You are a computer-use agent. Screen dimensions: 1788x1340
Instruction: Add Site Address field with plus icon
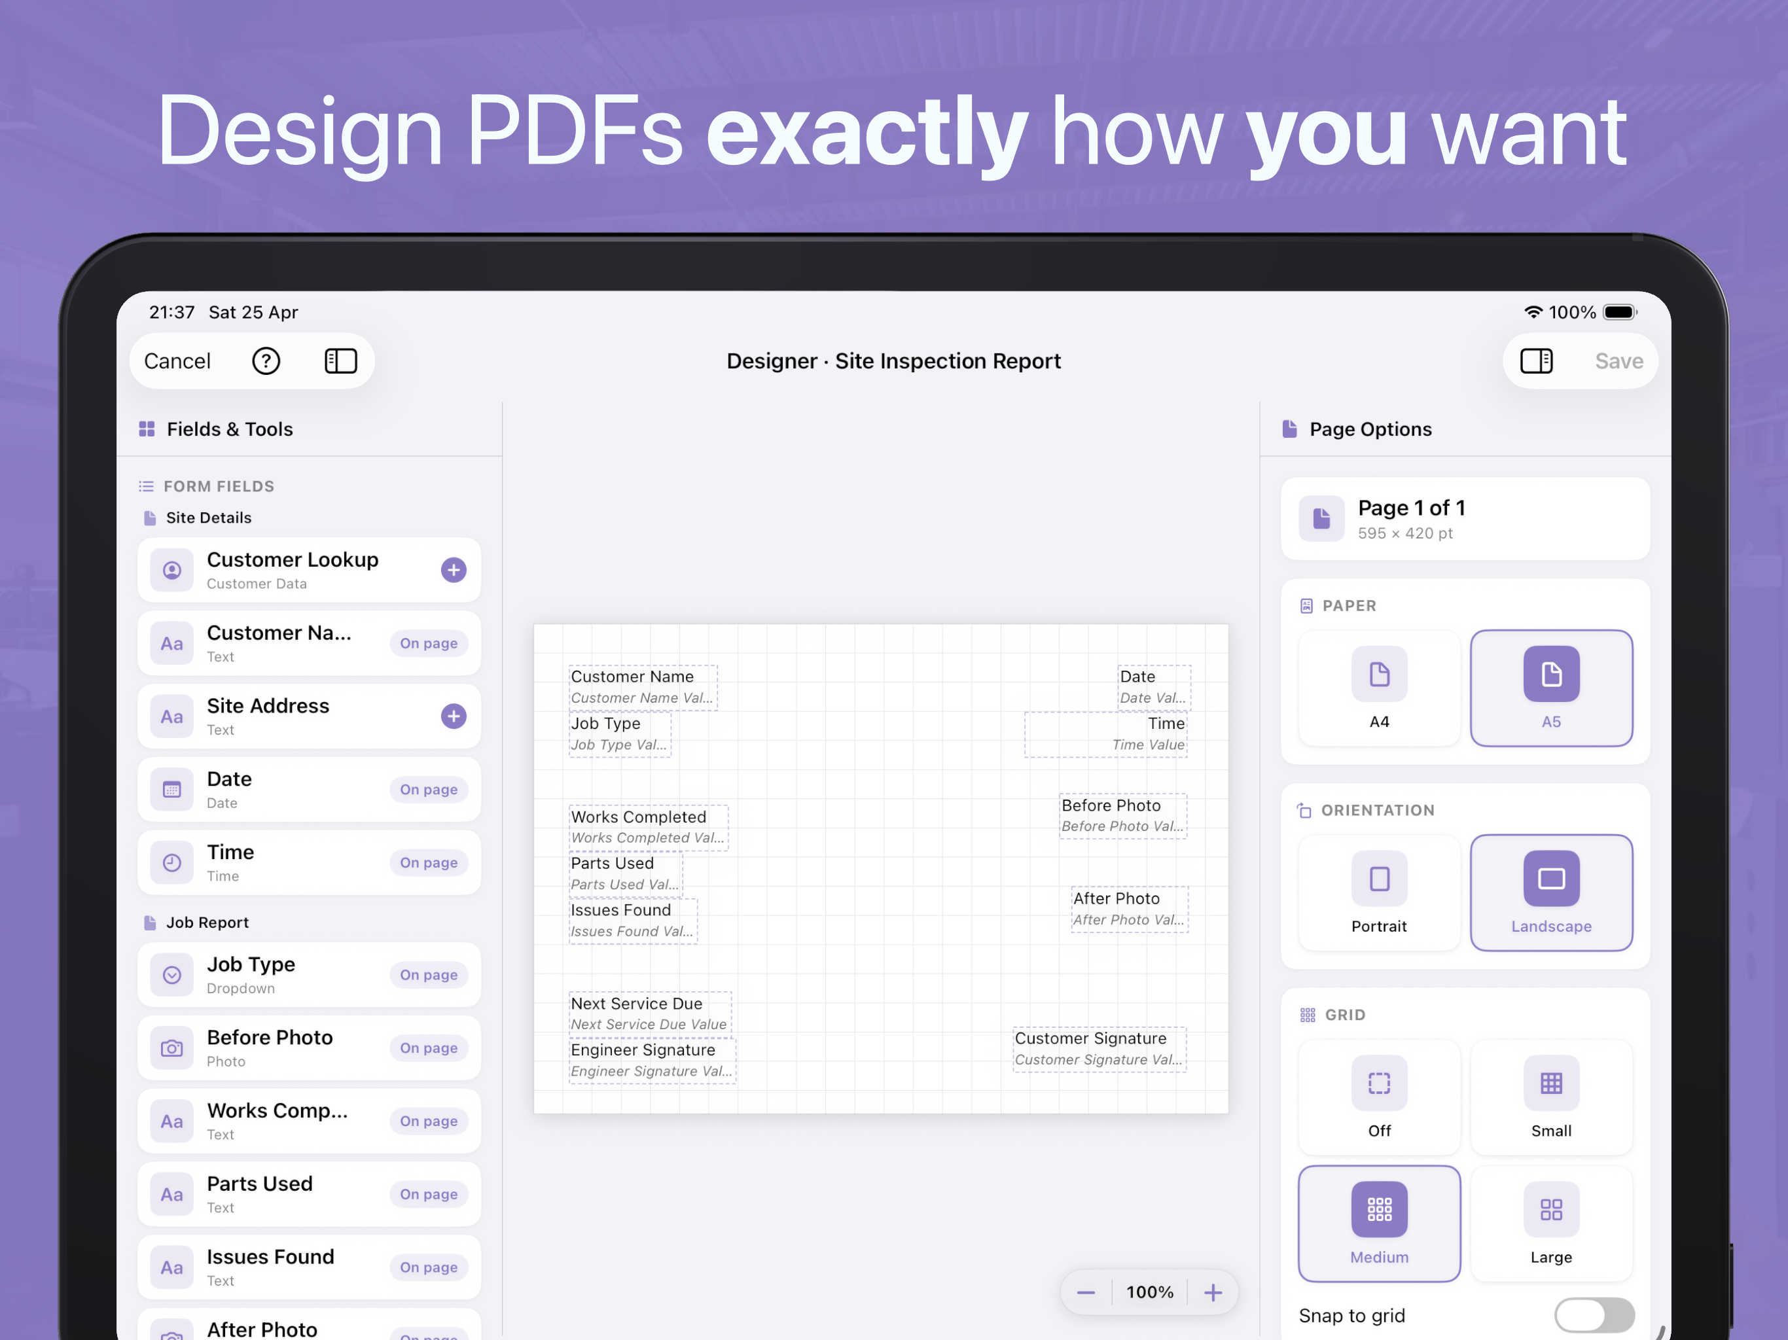454,716
